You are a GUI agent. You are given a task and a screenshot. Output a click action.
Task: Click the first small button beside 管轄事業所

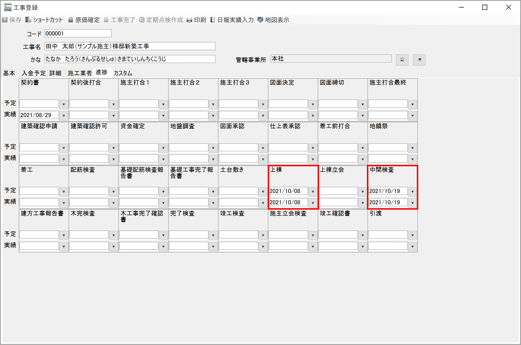(x=402, y=60)
